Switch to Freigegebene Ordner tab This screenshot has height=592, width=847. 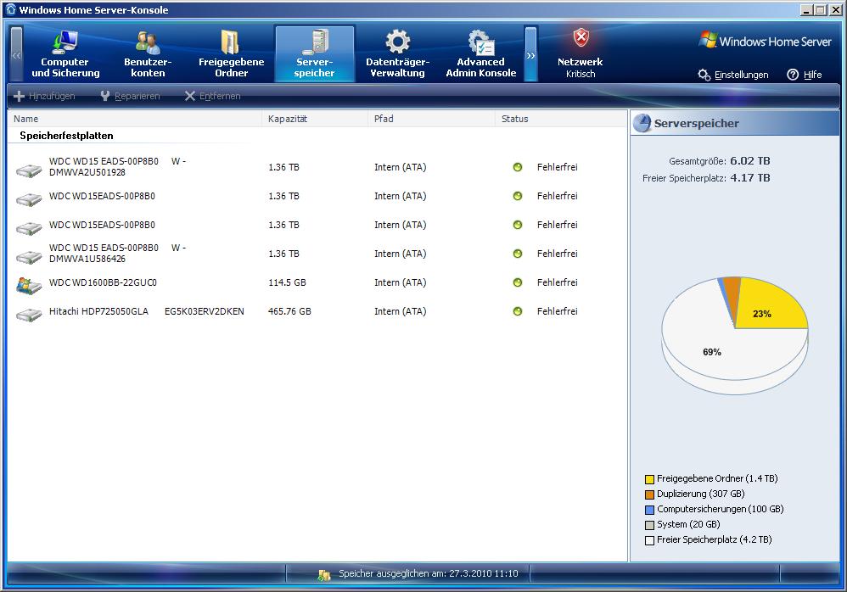231,54
